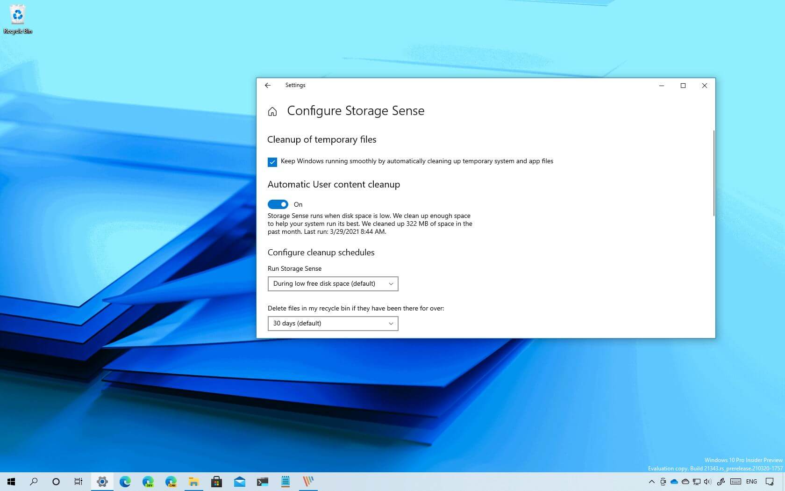The height and width of the screenshot is (491, 785).
Task: Open the Run Storage Sense dropdown
Action: [333, 284]
